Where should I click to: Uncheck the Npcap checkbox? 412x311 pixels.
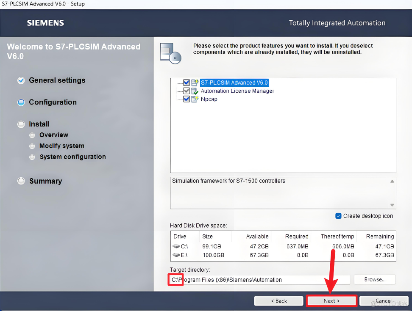point(187,99)
